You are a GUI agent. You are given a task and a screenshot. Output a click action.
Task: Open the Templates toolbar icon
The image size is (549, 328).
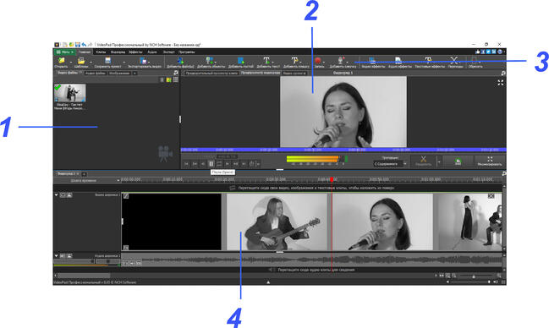tap(81, 61)
